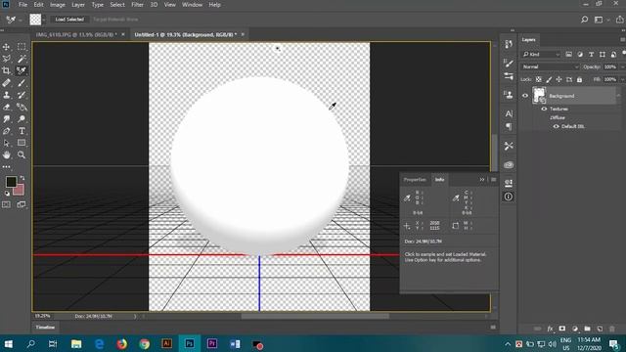Open the Edit Toolbar three-dots menu
Viewport: 626px width, 352px height.
click(7, 167)
